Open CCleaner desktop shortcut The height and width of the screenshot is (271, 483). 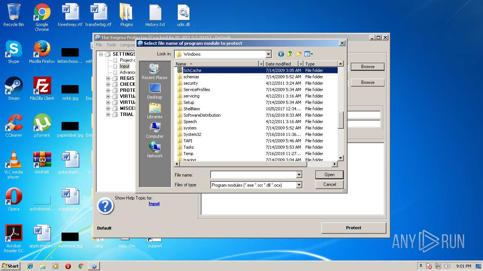pos(14,126)
